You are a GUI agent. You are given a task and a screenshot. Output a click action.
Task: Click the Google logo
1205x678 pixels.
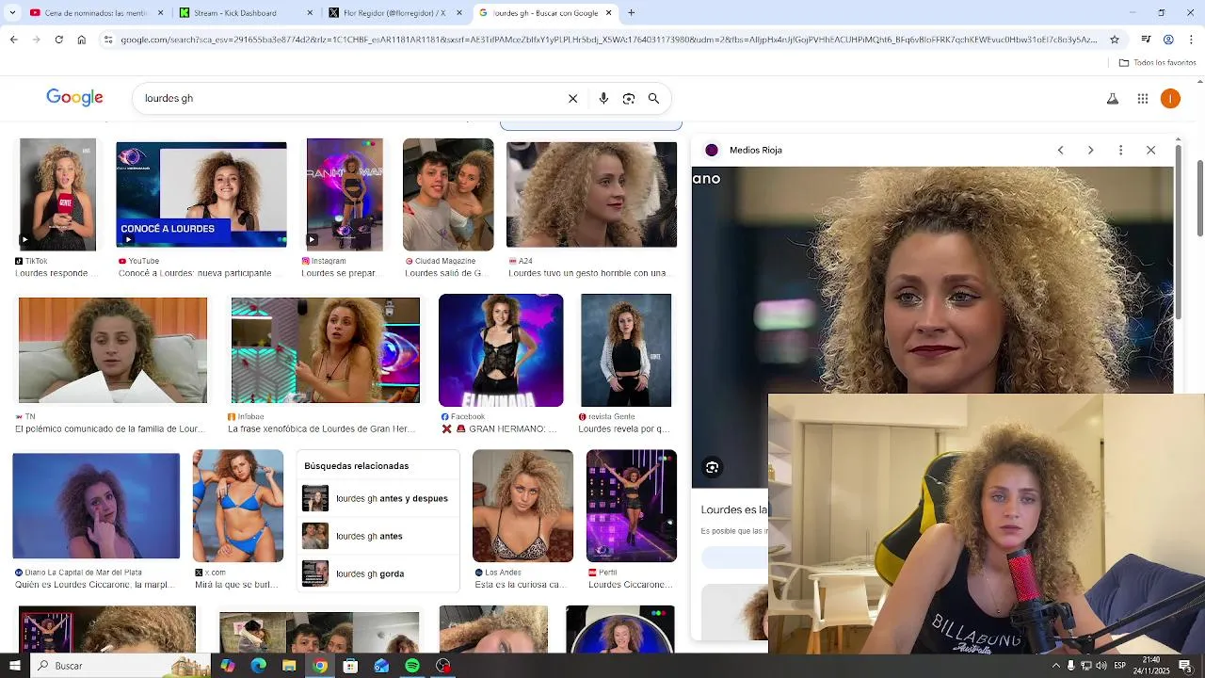74,98
